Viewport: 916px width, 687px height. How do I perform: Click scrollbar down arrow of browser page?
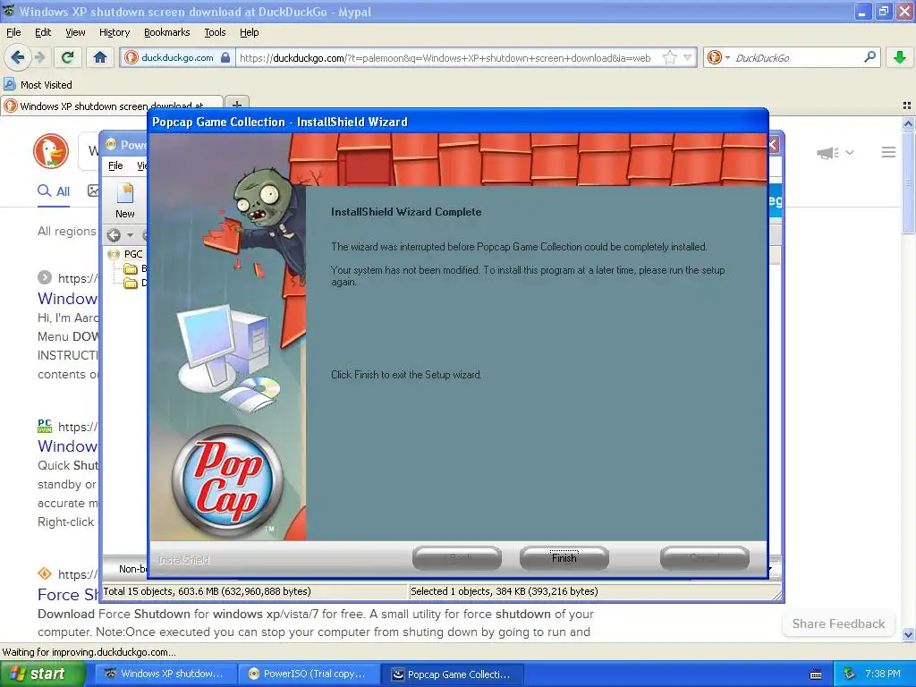click(x=908, y=634)
